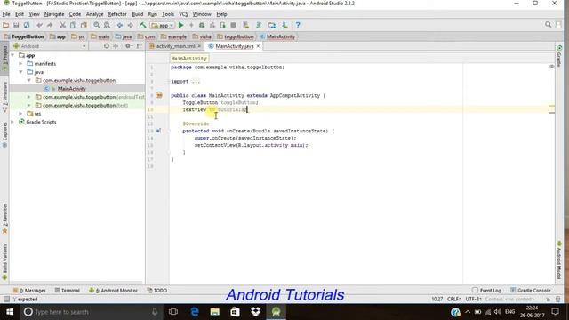Toggle the Build Variants side panel

coord(4,262)
